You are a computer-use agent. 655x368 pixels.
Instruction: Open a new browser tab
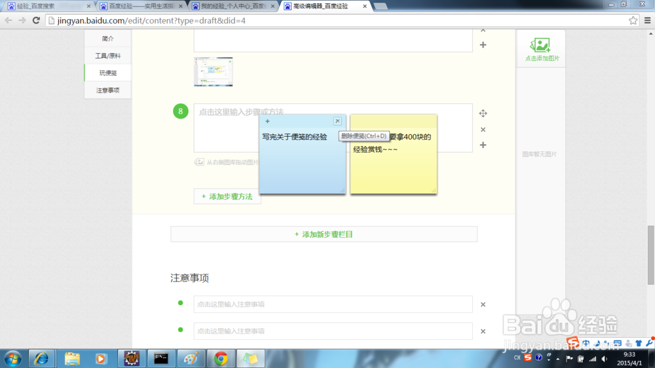tap(380, 7)
